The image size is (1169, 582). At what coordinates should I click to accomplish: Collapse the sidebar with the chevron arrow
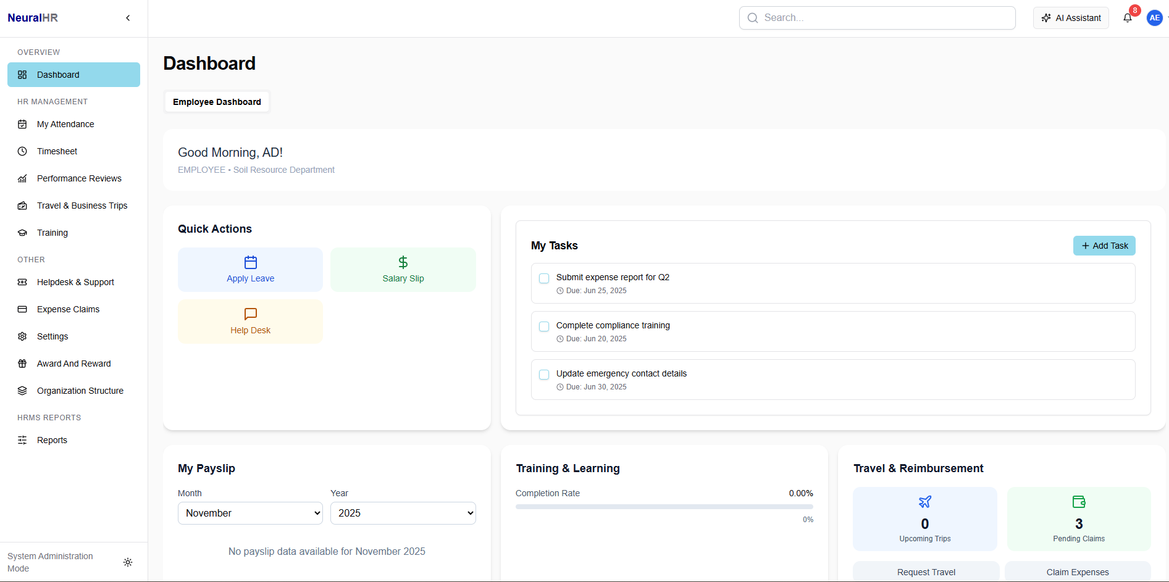[128, 18]
